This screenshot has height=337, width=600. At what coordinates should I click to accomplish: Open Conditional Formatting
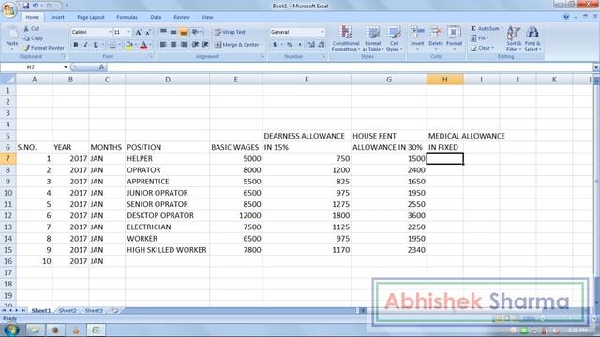pos(346,38)
